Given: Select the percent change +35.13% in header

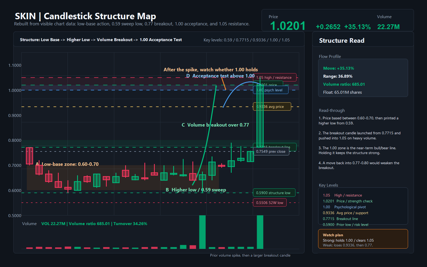Looking at the screenshot, I should (358, 27).
